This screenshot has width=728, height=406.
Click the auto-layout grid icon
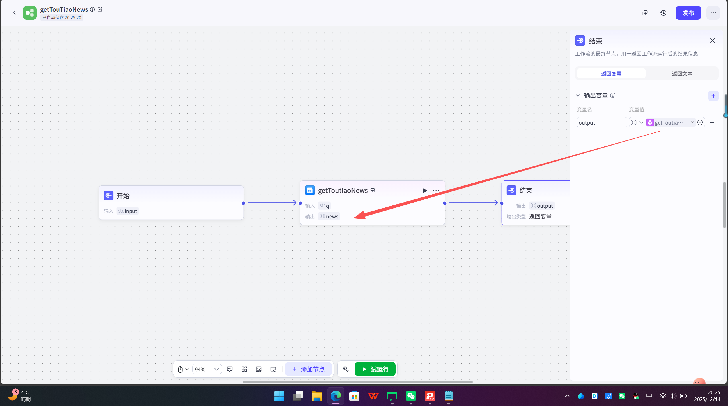tap(244, 369)
